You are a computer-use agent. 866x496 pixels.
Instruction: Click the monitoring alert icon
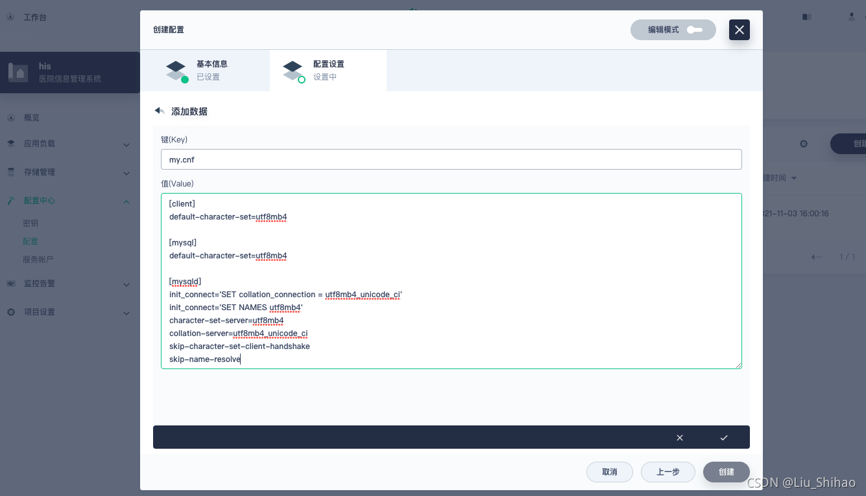point(11,284)
